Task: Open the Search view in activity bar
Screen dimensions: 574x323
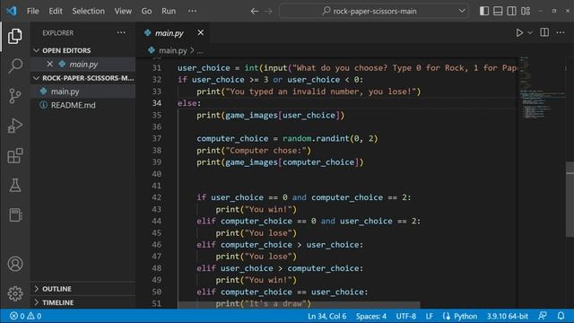Action: pos(15,65)
